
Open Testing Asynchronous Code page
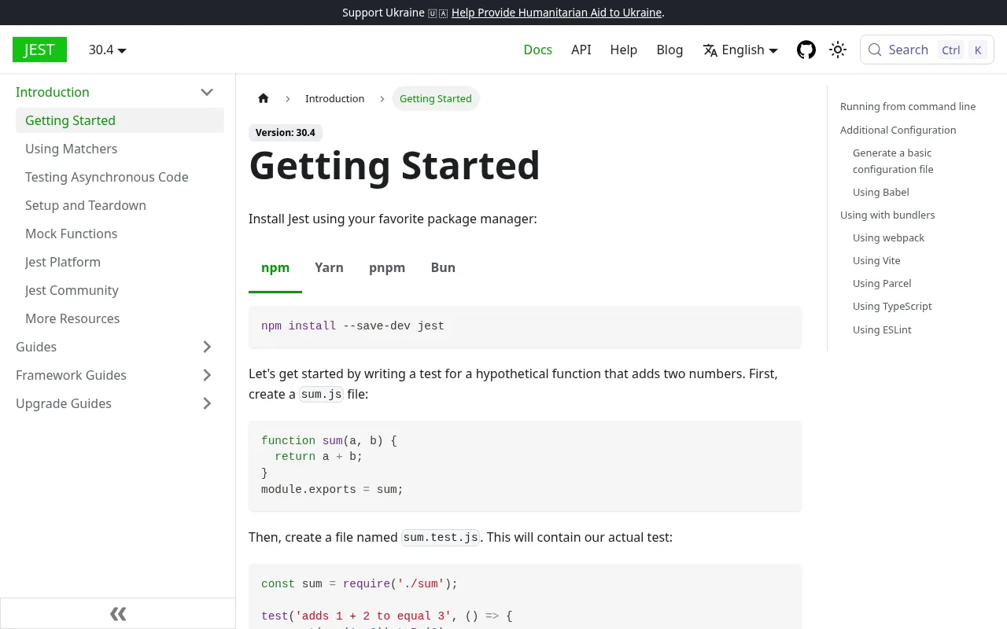120,177
